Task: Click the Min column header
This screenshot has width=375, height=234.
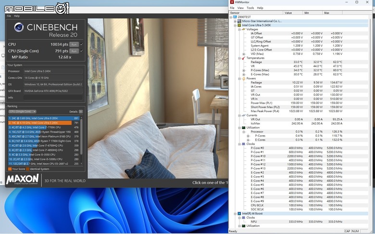Action: coord(312,13)
